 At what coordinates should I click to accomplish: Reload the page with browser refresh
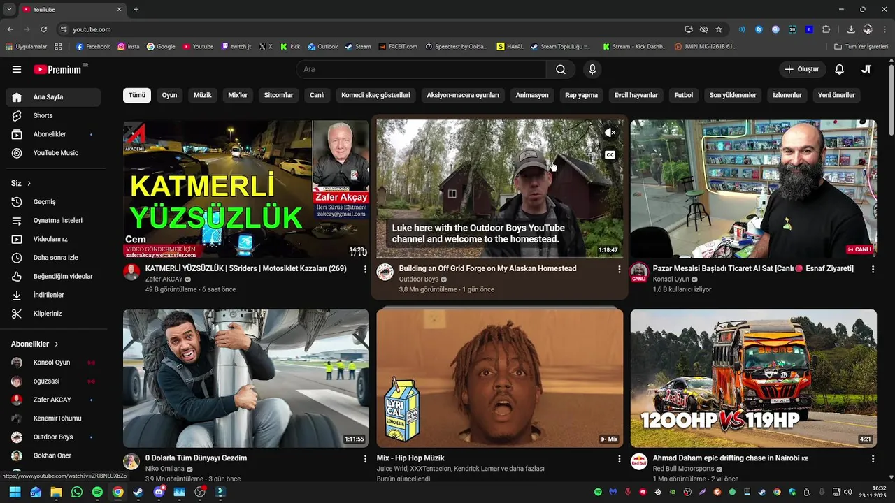pyautogui.click(x=43, y=29)
